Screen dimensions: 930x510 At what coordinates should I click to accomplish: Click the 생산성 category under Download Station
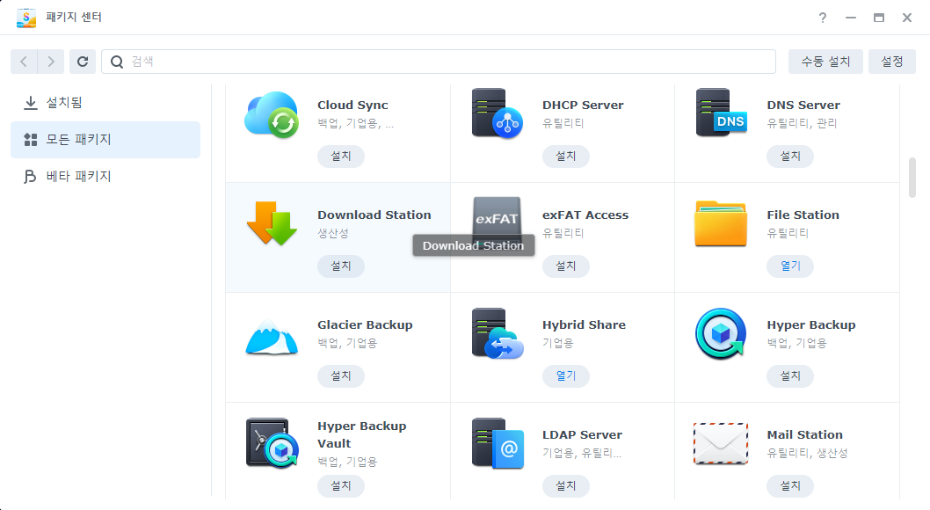click(x=333, y=233)
